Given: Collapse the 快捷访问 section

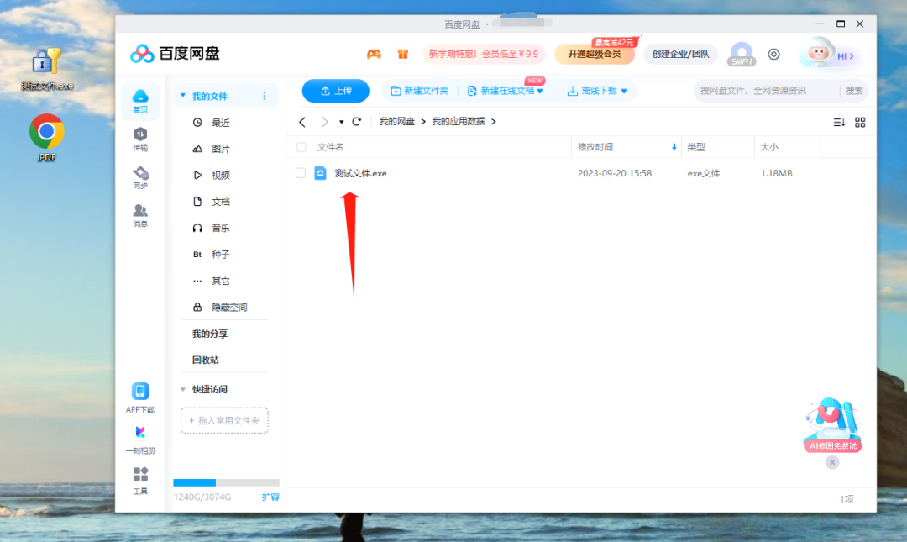Looking at the screenshot, I should 183,389.
